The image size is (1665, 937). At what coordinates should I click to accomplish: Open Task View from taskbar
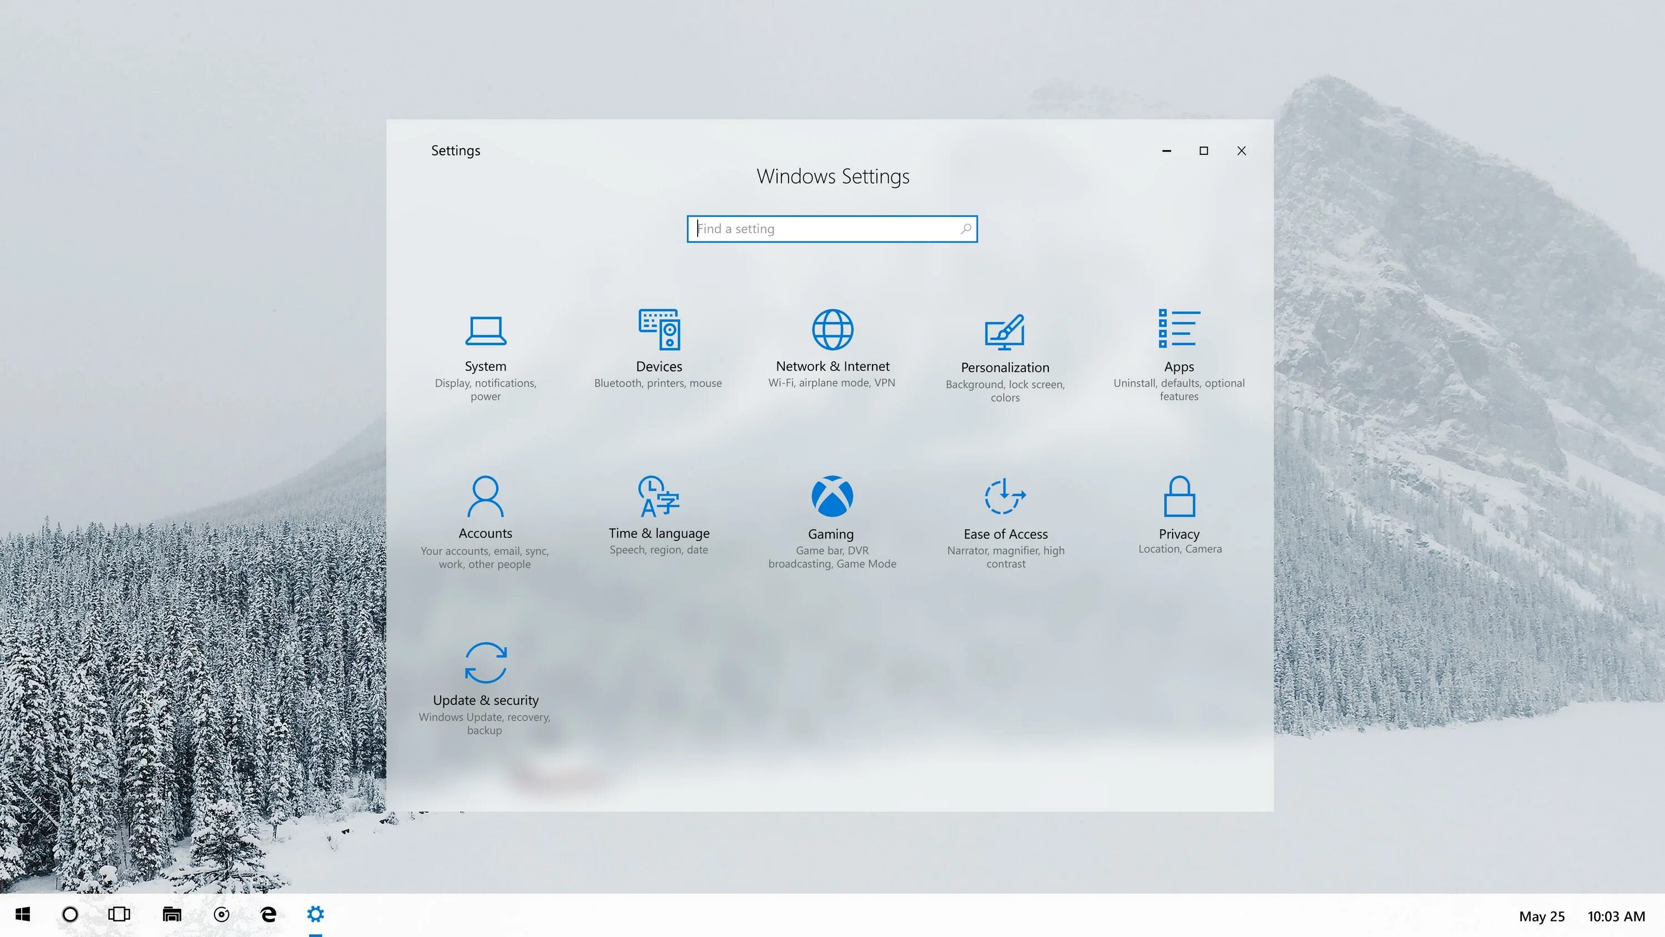coord(119,914)
